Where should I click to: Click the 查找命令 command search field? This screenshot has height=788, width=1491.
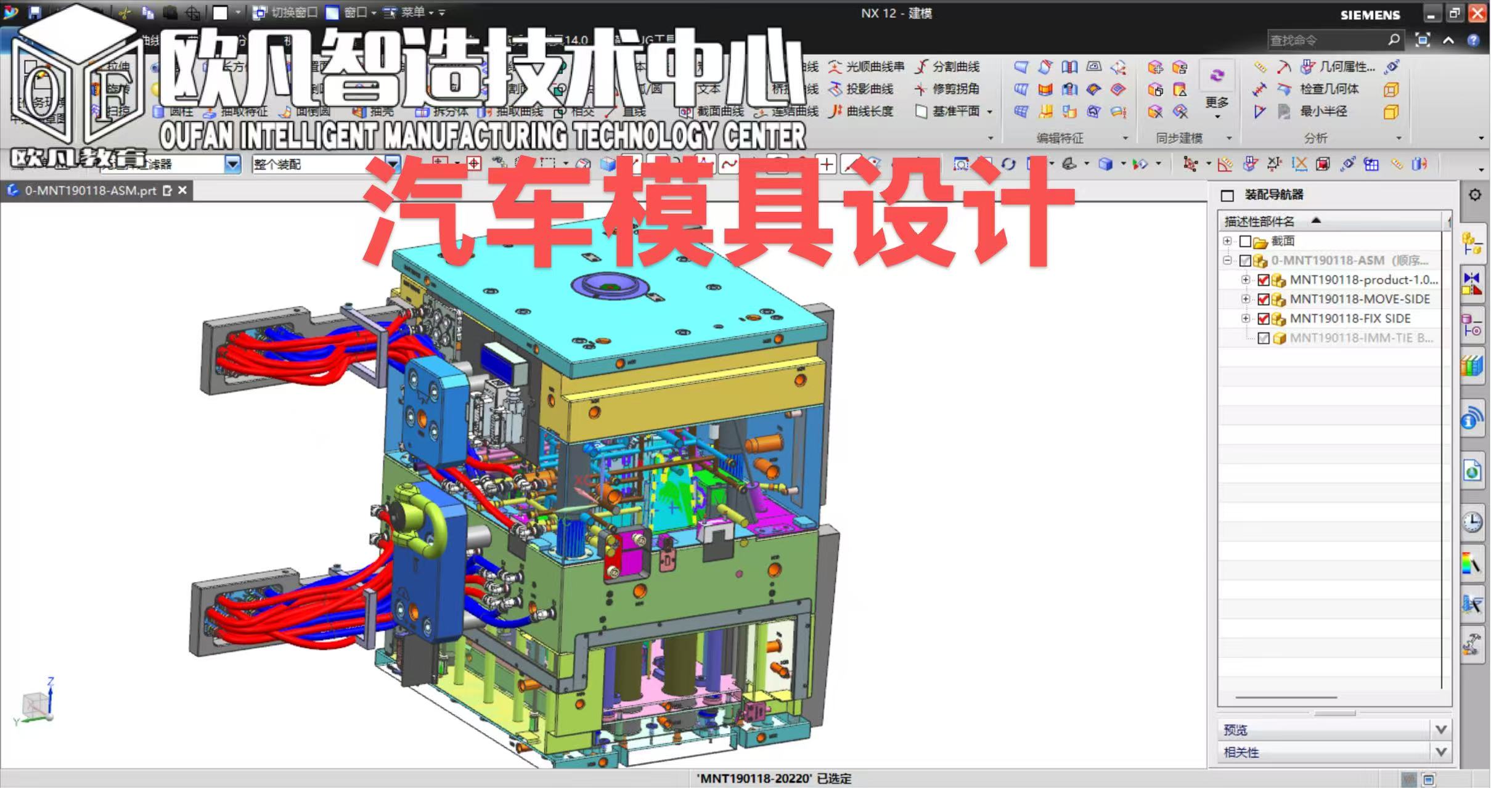[1325, 41]
